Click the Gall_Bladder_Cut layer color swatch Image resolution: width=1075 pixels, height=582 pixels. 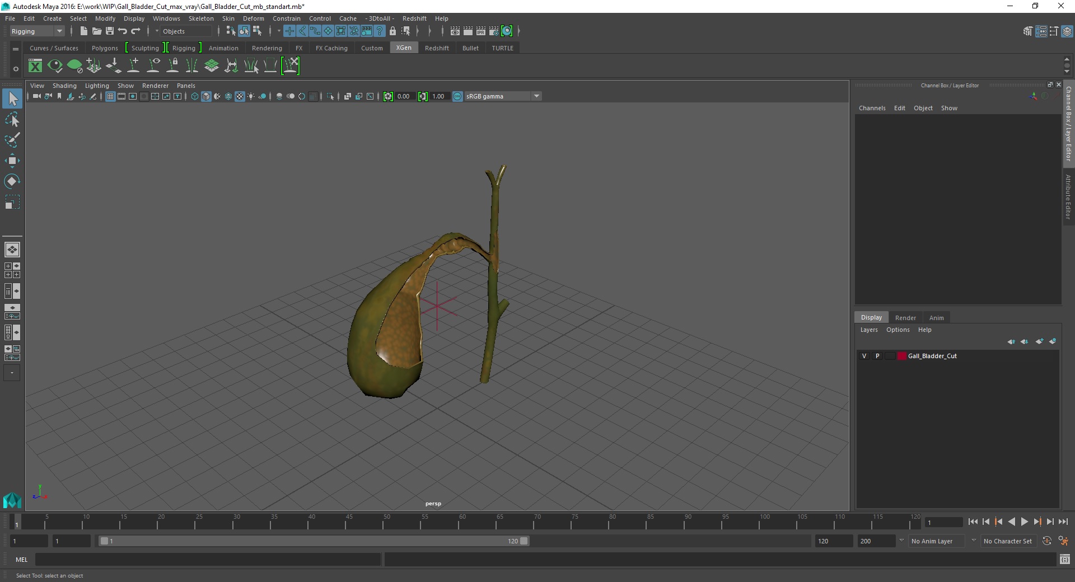[901, 356]
